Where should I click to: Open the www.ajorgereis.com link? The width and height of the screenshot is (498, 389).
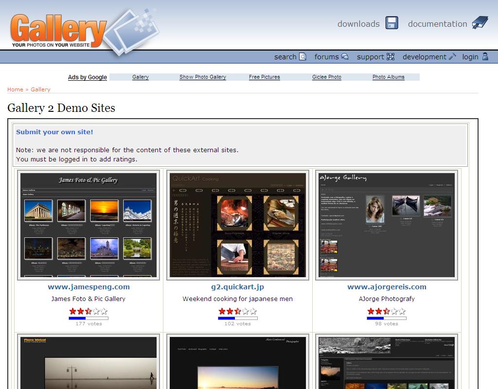387,287
